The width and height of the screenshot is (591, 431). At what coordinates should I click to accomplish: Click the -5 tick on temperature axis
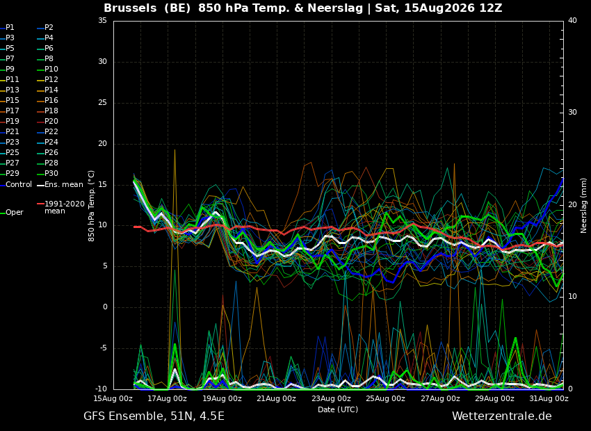pyautogui.click(x=103, y=348)
